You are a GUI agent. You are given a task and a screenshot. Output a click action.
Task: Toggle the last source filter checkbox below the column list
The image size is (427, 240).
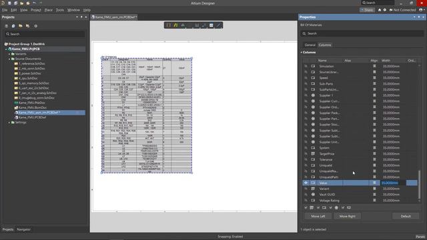point(343,207)
